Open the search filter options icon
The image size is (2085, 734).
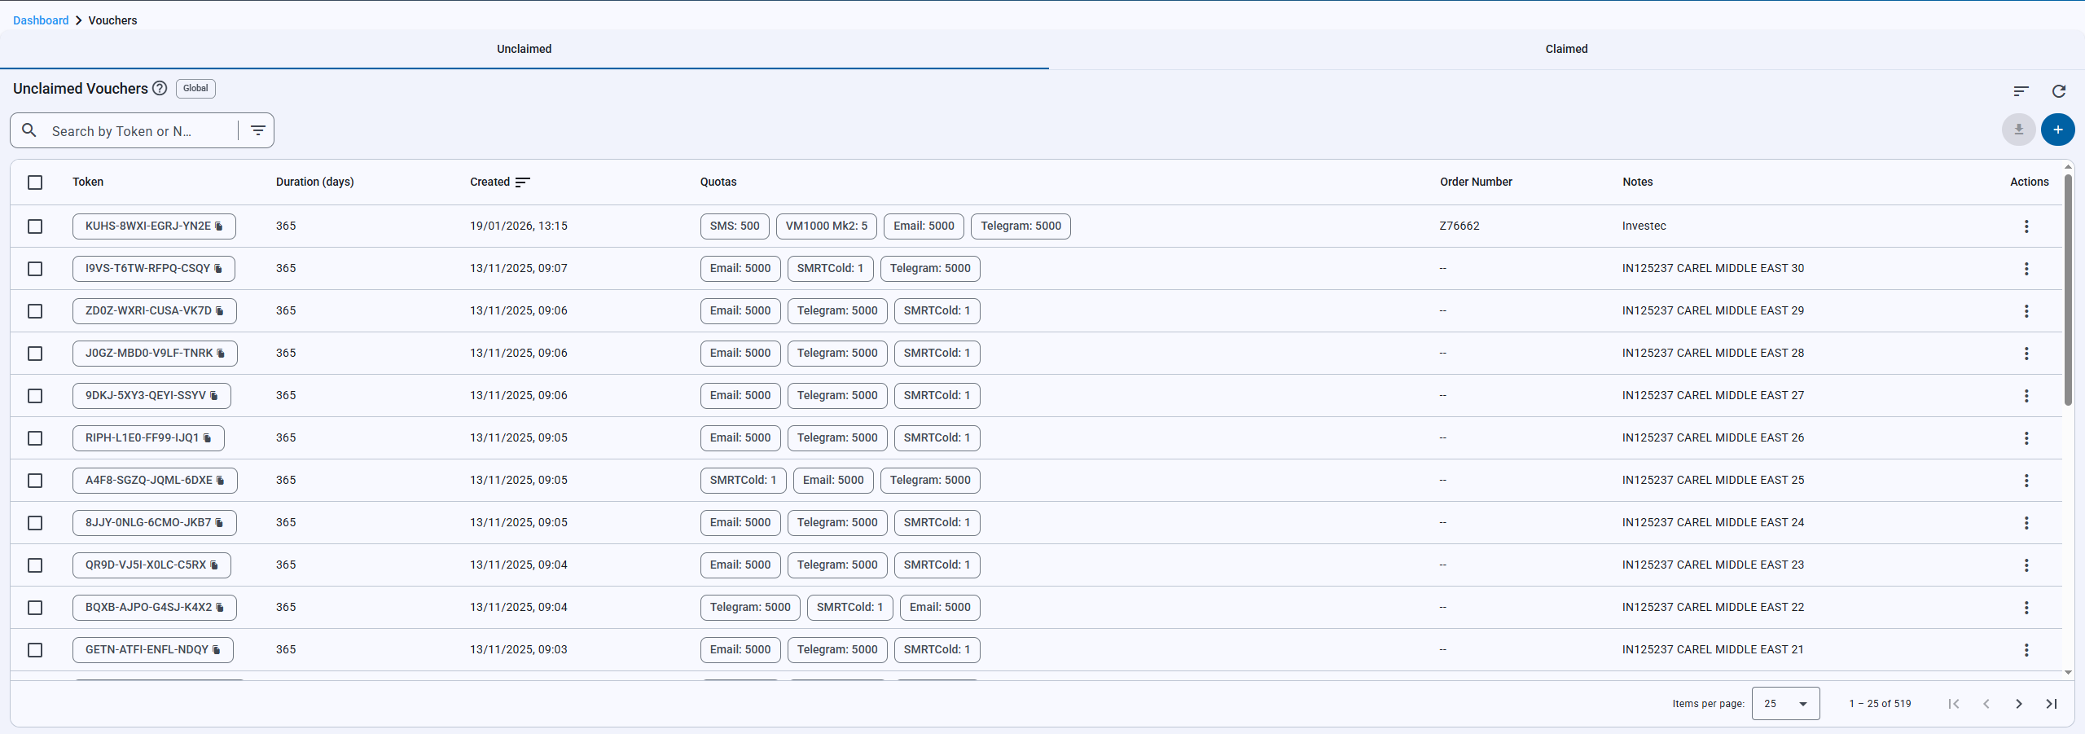258,130
